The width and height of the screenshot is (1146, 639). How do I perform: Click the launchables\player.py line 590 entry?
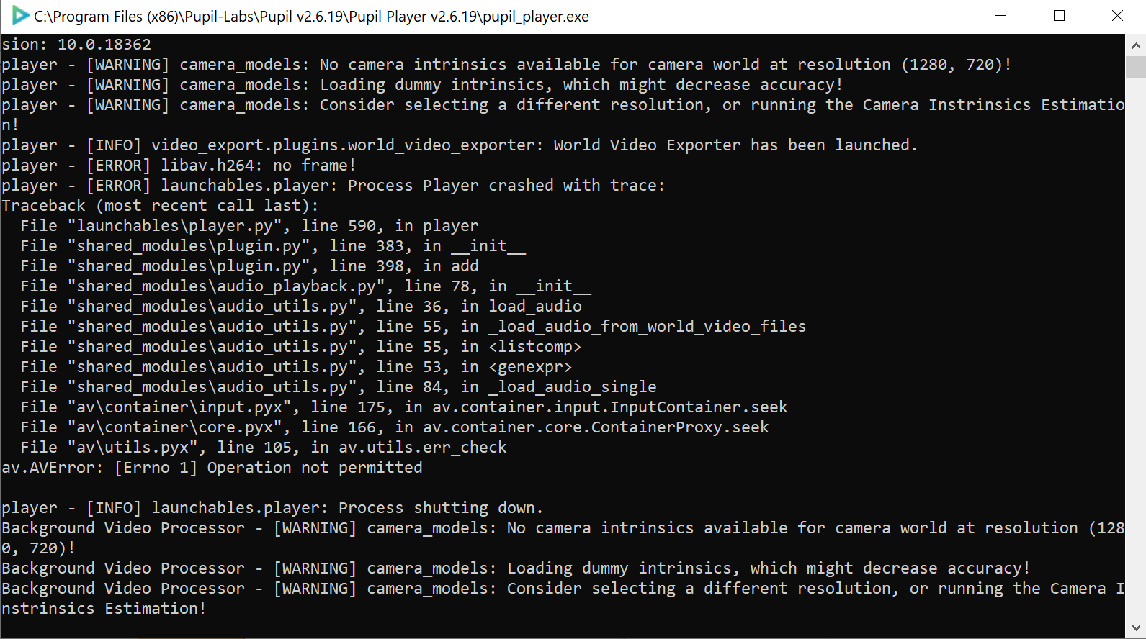[x=249, y=226]
